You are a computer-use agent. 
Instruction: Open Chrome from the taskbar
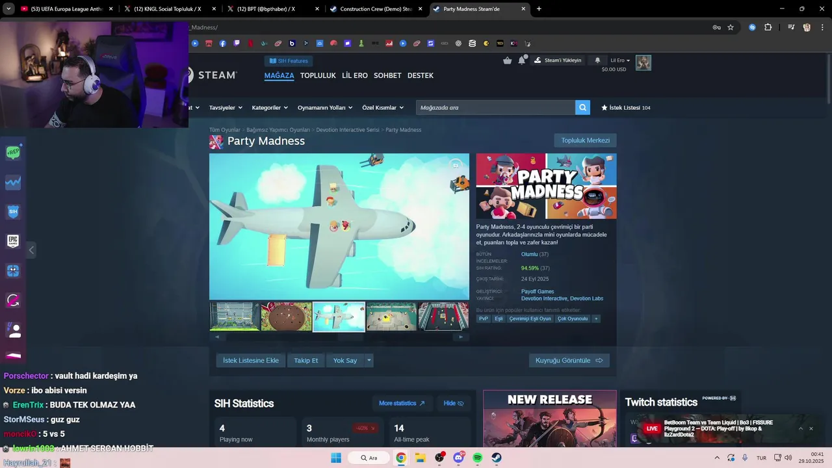401,458
